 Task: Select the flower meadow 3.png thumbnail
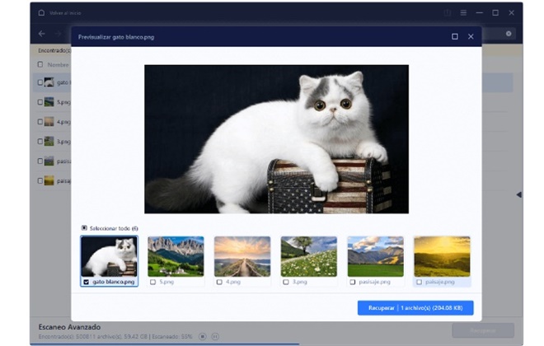[308, 256]
